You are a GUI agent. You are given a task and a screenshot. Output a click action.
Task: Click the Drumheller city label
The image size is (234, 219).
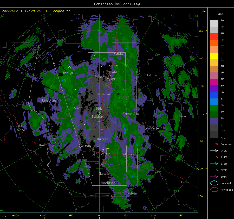click(152, 128)
